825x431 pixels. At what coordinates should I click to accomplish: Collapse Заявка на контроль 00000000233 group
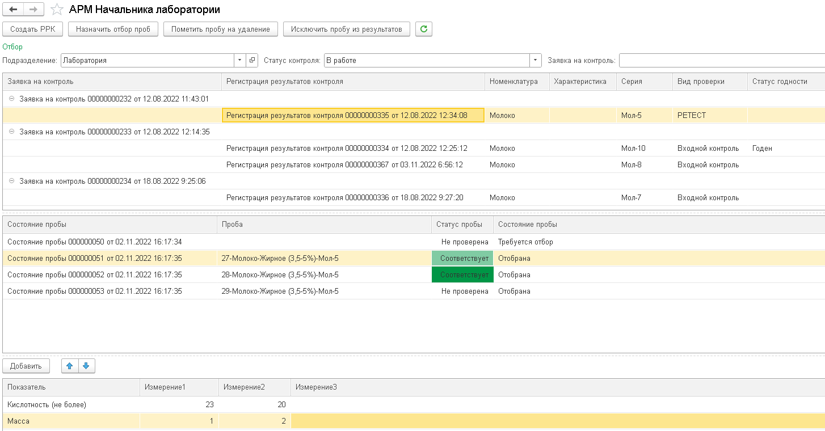point(12,132)
